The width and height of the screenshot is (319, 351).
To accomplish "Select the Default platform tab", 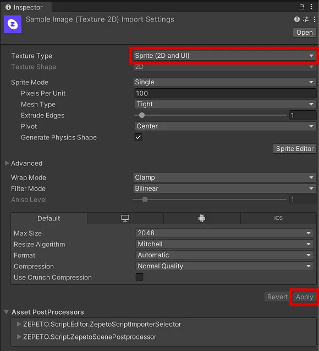I will point(49,218).
